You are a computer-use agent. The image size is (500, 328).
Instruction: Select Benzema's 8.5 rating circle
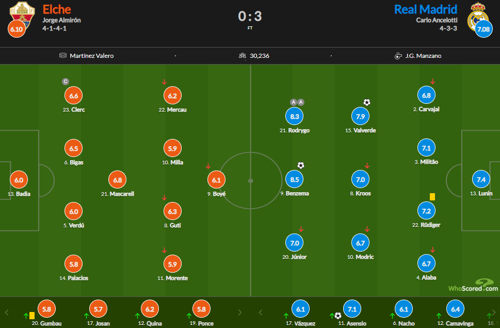[x=295, y=180]
